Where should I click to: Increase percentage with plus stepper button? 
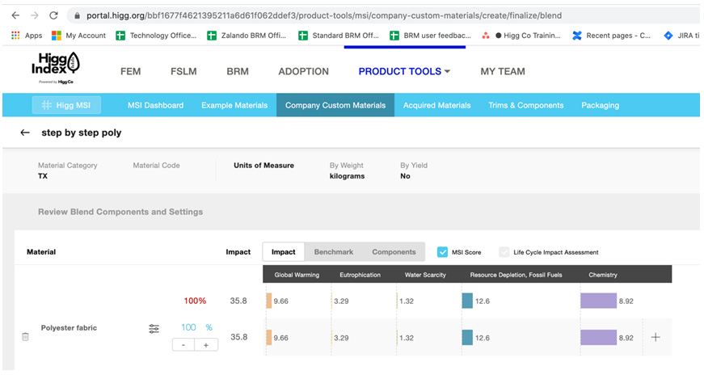pyautogui.click(x=206, y=345)
